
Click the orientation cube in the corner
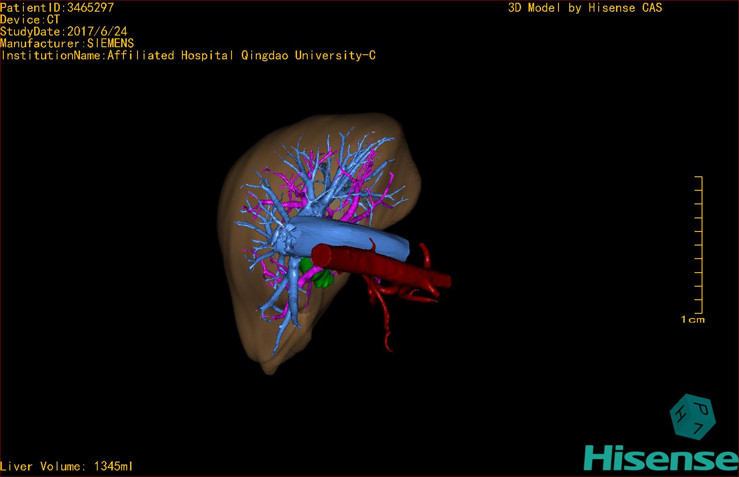point(693,417)
